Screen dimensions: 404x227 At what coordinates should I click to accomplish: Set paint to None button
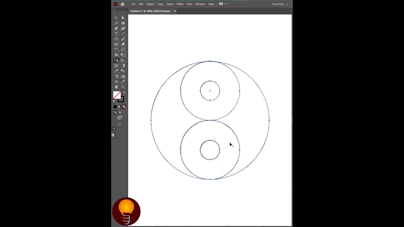(x=124, y=107)
